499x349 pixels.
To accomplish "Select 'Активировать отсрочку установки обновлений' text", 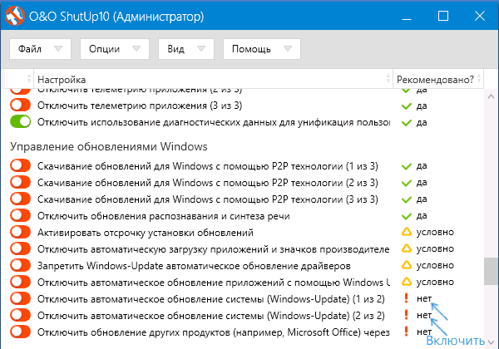I will [145, 233].
